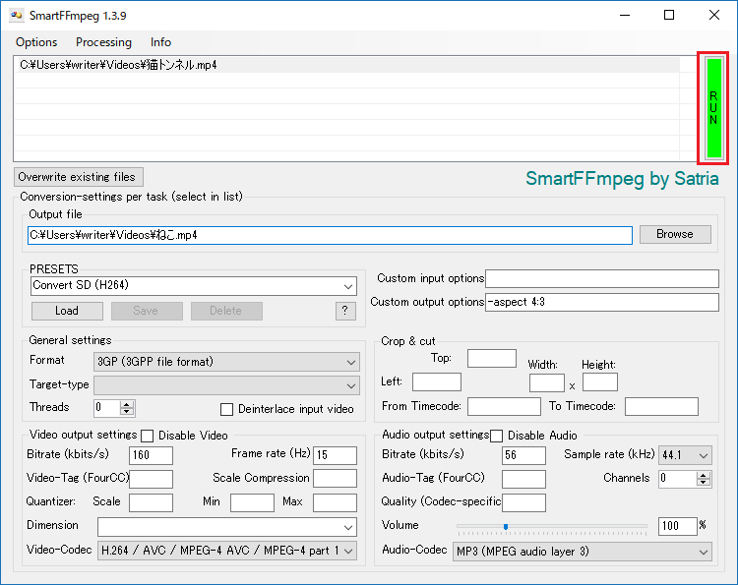Click the Volume percent field showing 100

point(678,526)
